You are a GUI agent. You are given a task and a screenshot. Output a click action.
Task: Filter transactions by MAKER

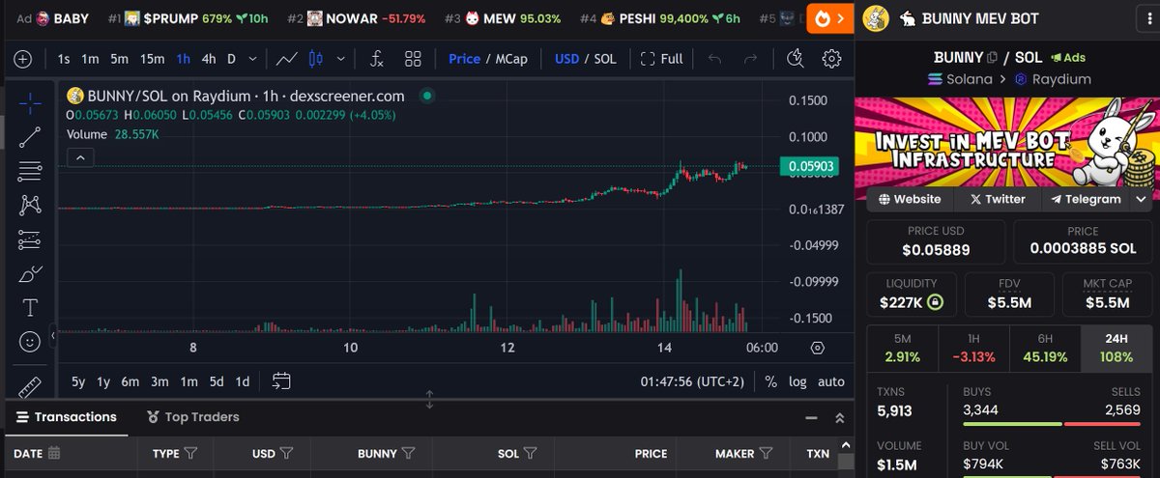point(766,453)
